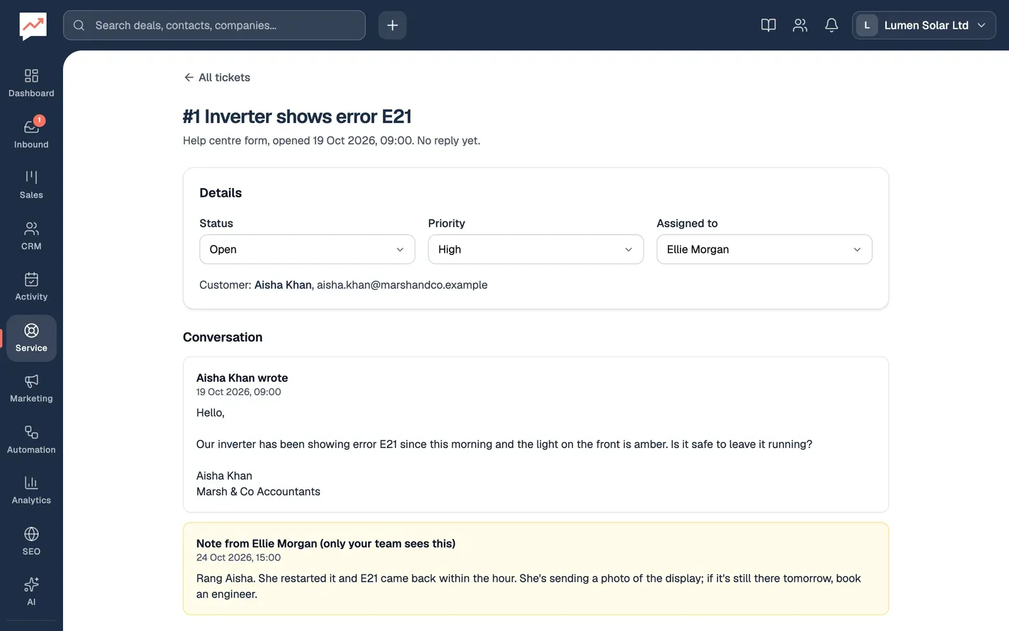Select the Service section
Image resolution: width=1009 pixels, height=631 pixels.
[x=32, y=338]
